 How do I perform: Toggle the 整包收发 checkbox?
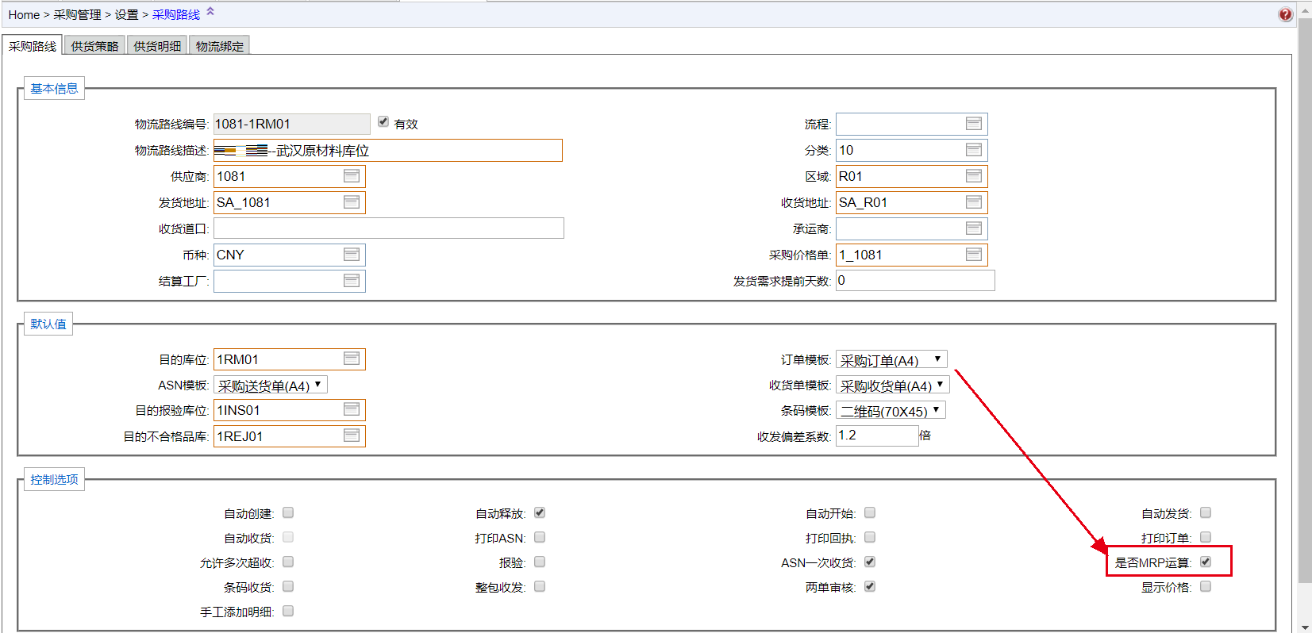[x=540, y=586]
